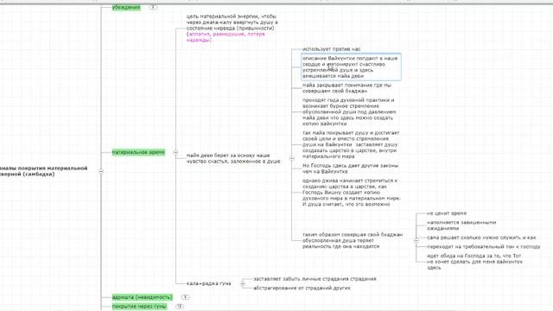Expand the badge next to адришта (невидимость)
Viewport: 553px width, 311px height.
185,297
